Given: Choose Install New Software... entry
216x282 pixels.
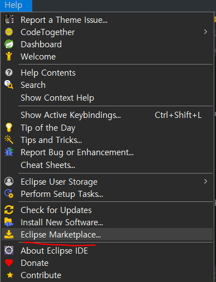Looking at the screenshot, I should pos(107,222).
